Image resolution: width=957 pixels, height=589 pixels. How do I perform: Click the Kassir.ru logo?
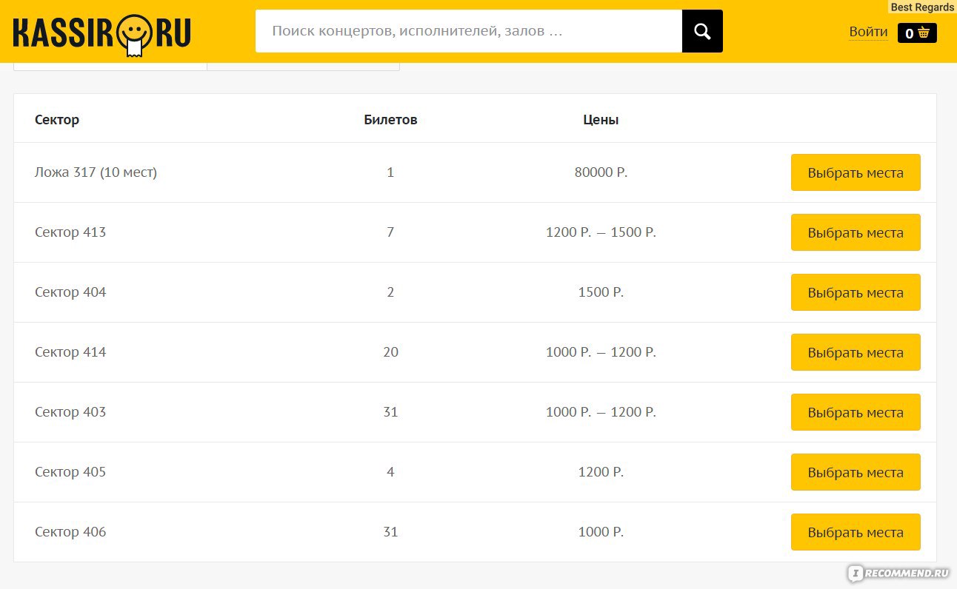[102, 34]
